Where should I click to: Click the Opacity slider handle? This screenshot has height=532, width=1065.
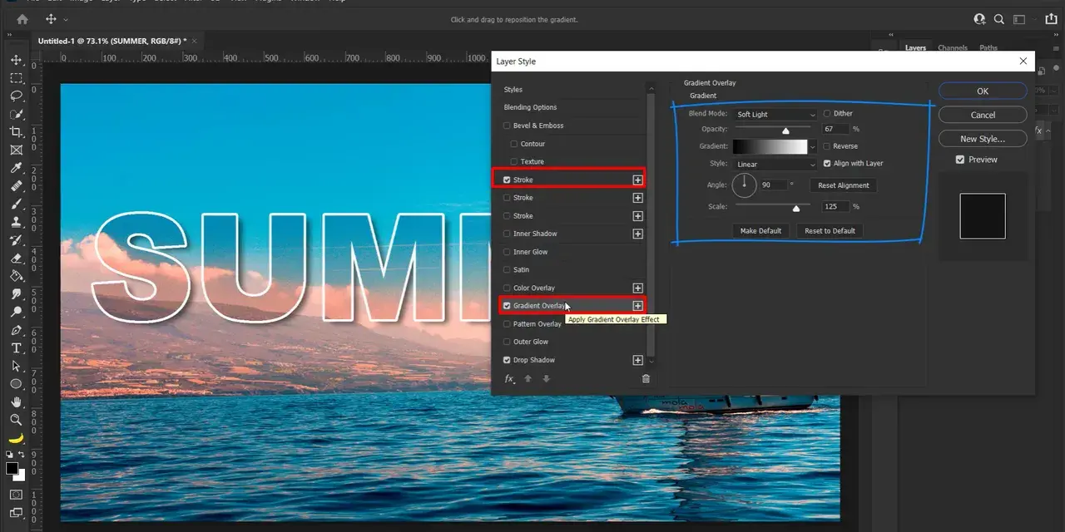click(x=785, y=131)
